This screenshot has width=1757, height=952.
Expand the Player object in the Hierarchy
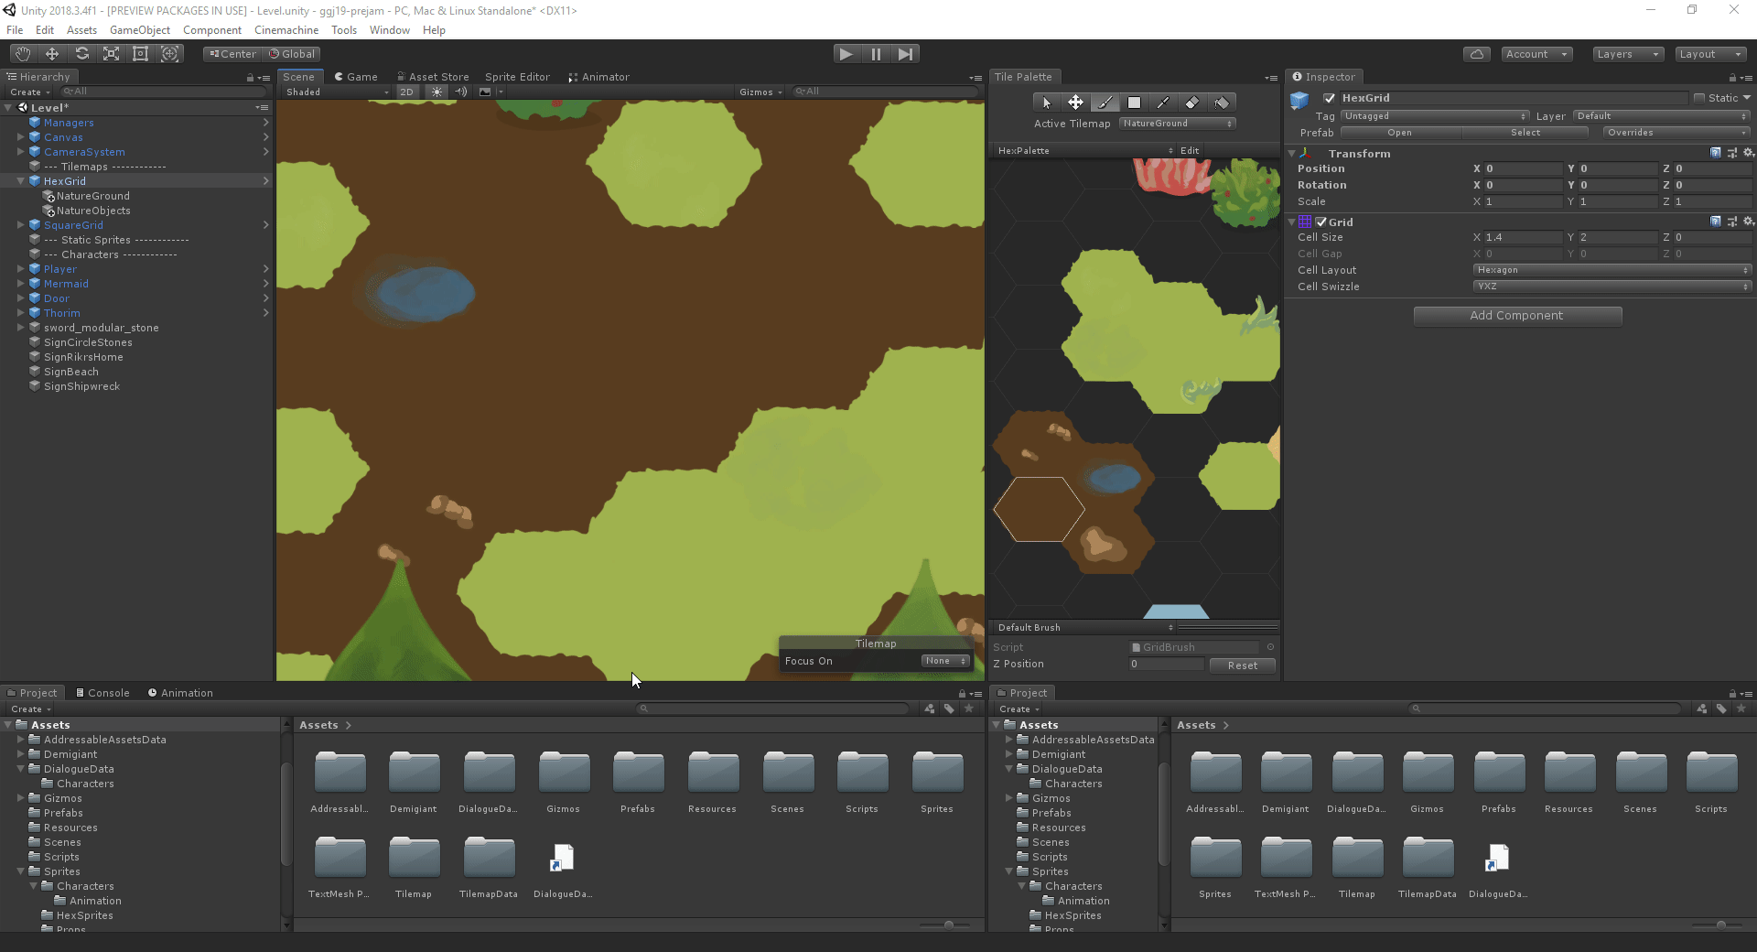tap(20, 269)
